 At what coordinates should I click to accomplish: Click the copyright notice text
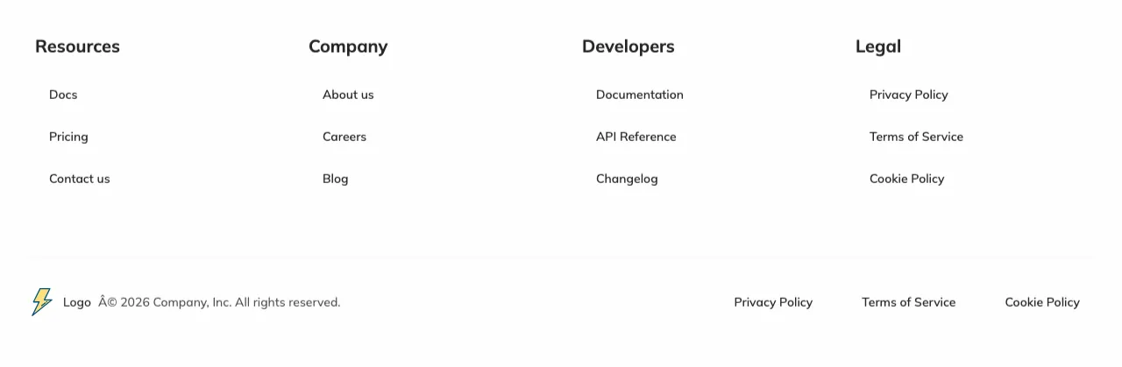pyautogui.click(x=219, y=302)
